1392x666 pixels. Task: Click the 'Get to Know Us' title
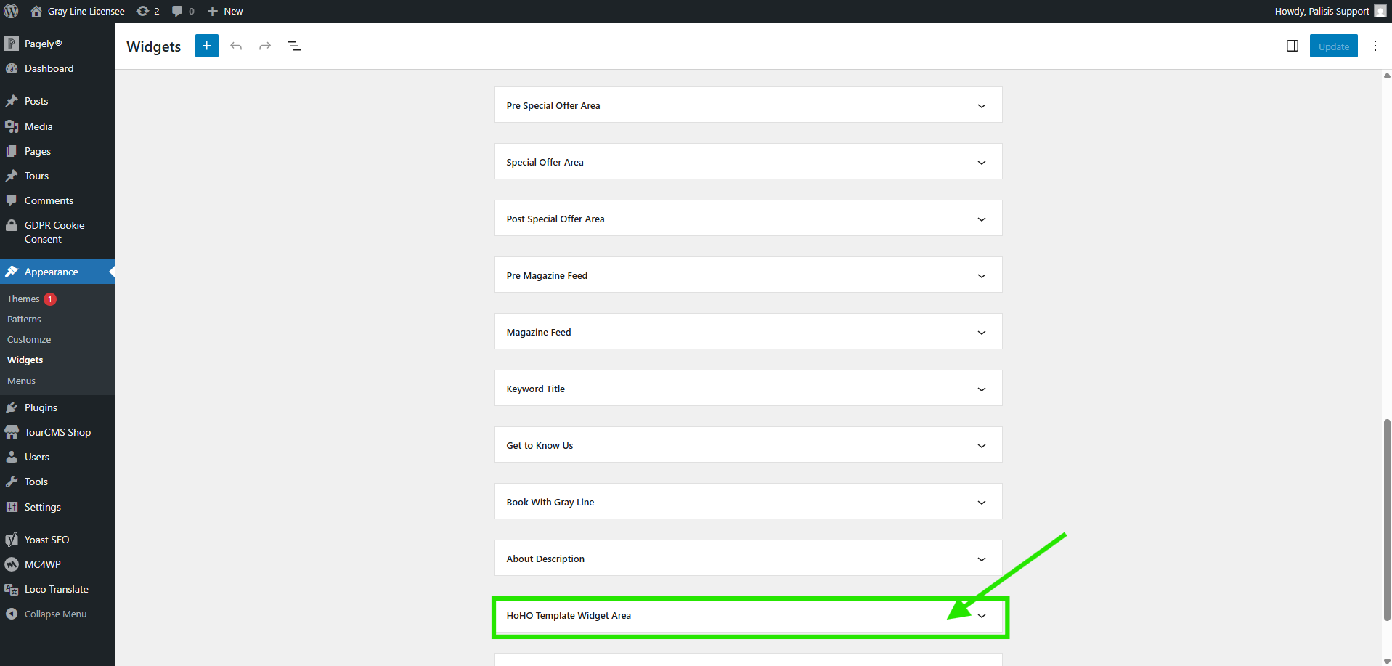[x=540, y=446]
